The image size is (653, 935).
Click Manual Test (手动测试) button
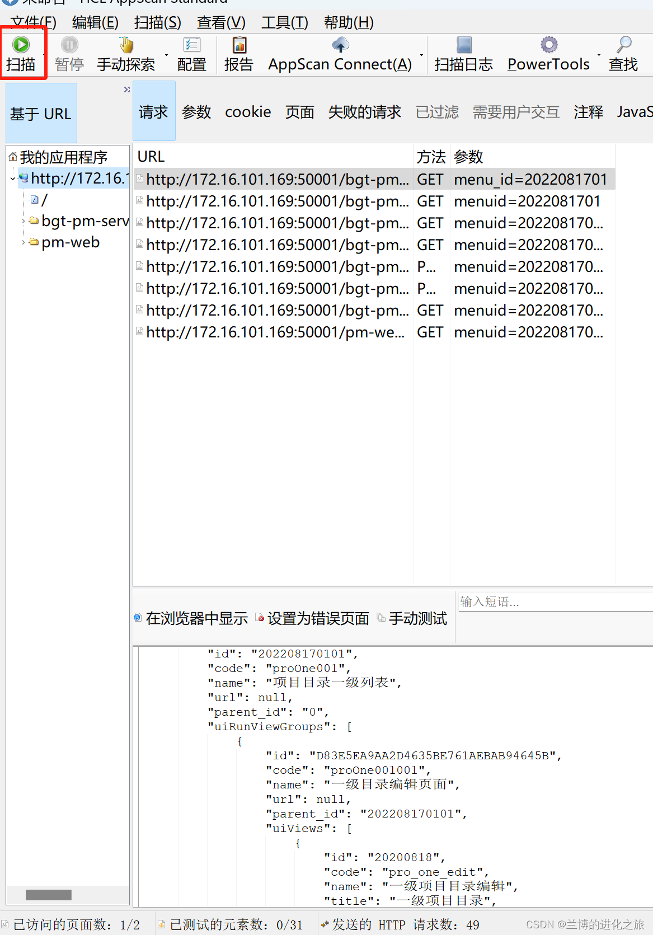click(x=412, y=618)
